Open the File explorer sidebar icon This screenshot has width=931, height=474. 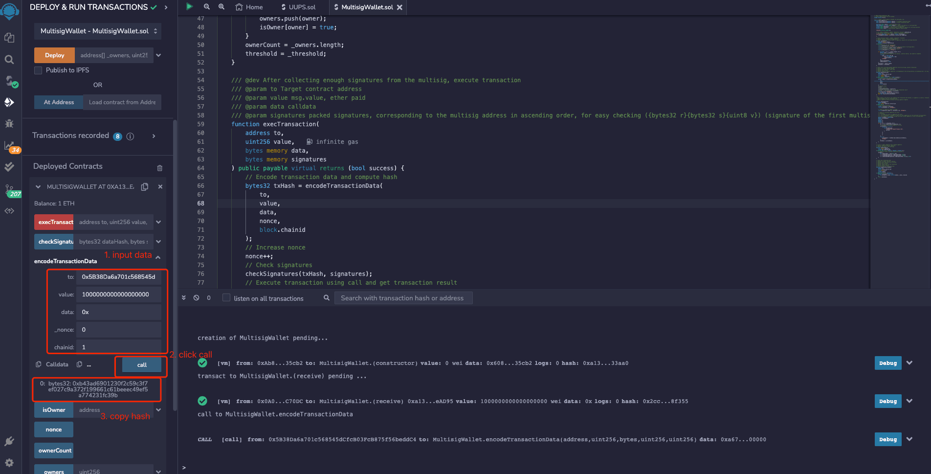pos(9,38)
